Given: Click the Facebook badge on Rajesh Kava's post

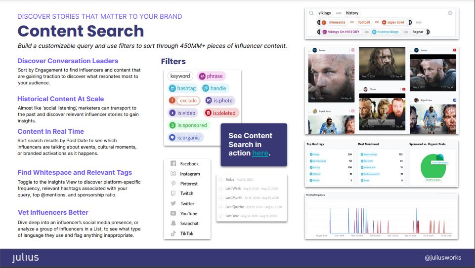Looking at the screenshot, I should click(454, 100).
